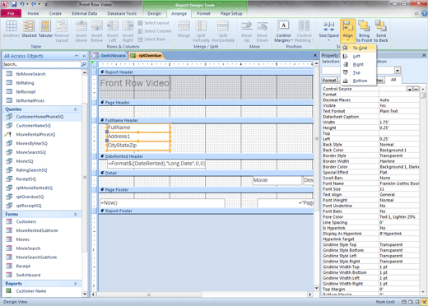The height and width of the screenshot is (306, 428).
Task: Choose Align To Grid from menu
Action: point(359,48)
